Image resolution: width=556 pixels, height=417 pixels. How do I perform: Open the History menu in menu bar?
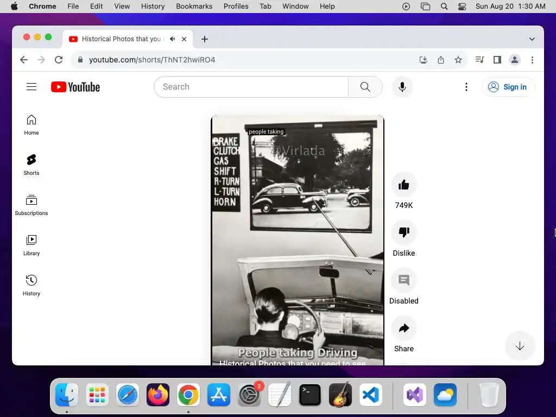click(x=153, y=7)
